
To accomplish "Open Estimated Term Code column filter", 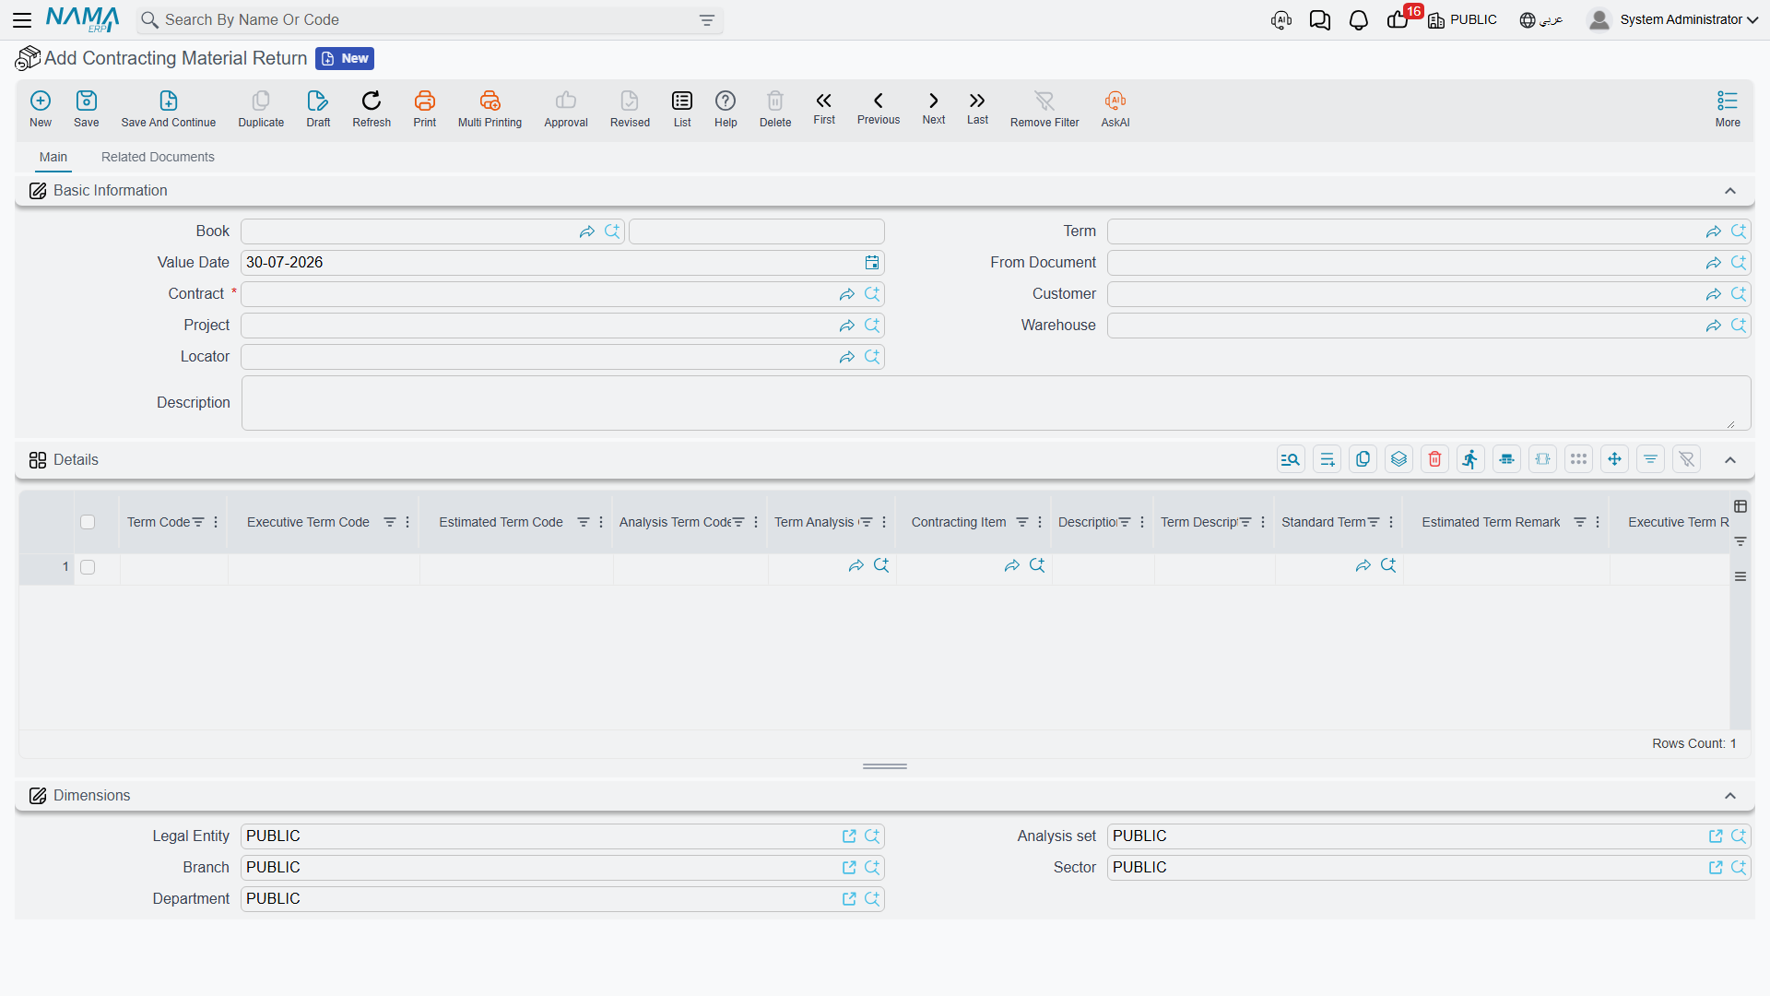I will click(x=584, y=522).
